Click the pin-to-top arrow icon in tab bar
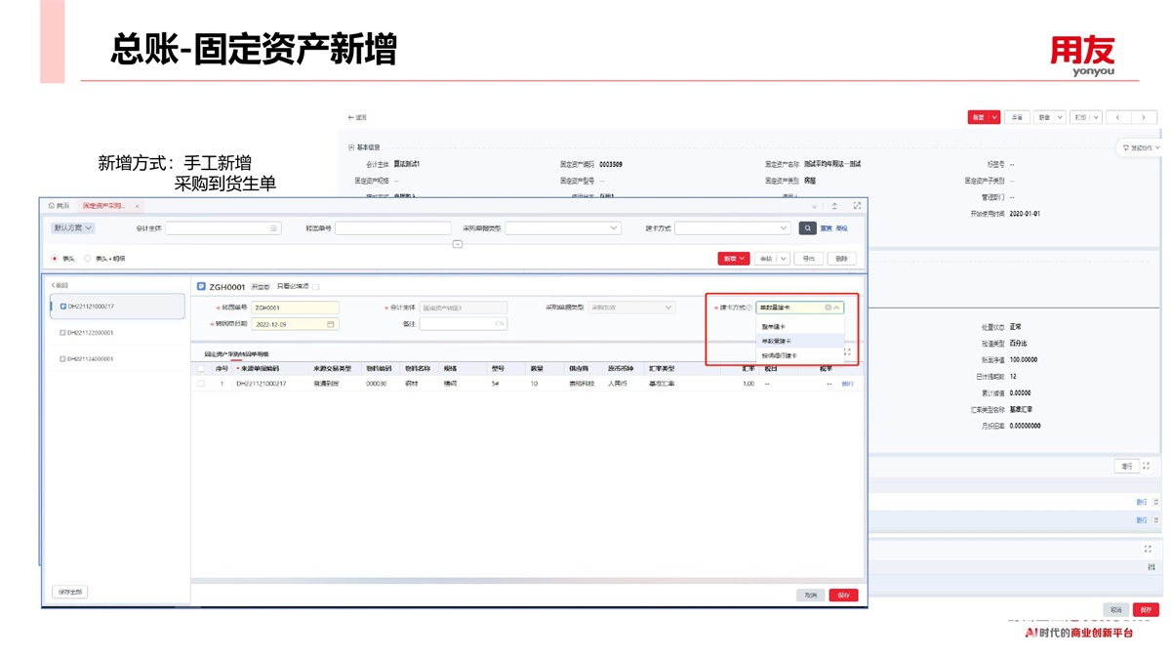Screen dimensions: 1171x659 [834, 206]
